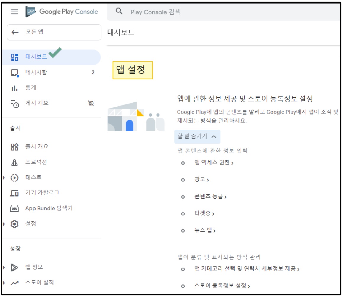Open the 콘텐츠 등급 task link

tap(210, 197)
